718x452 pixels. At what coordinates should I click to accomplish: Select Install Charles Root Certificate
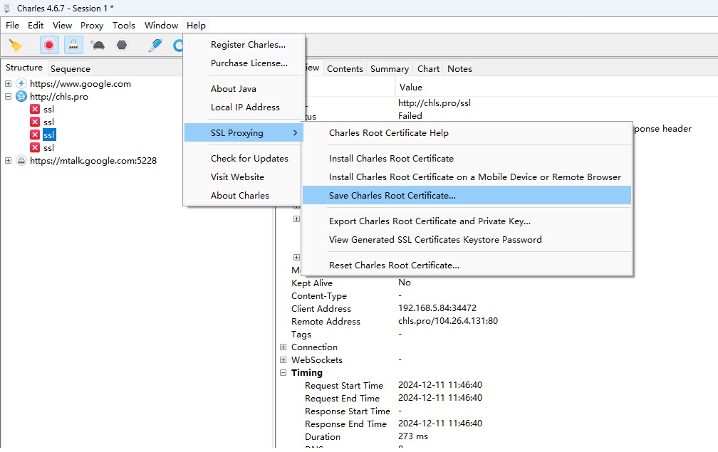click(x=391, y=159)
